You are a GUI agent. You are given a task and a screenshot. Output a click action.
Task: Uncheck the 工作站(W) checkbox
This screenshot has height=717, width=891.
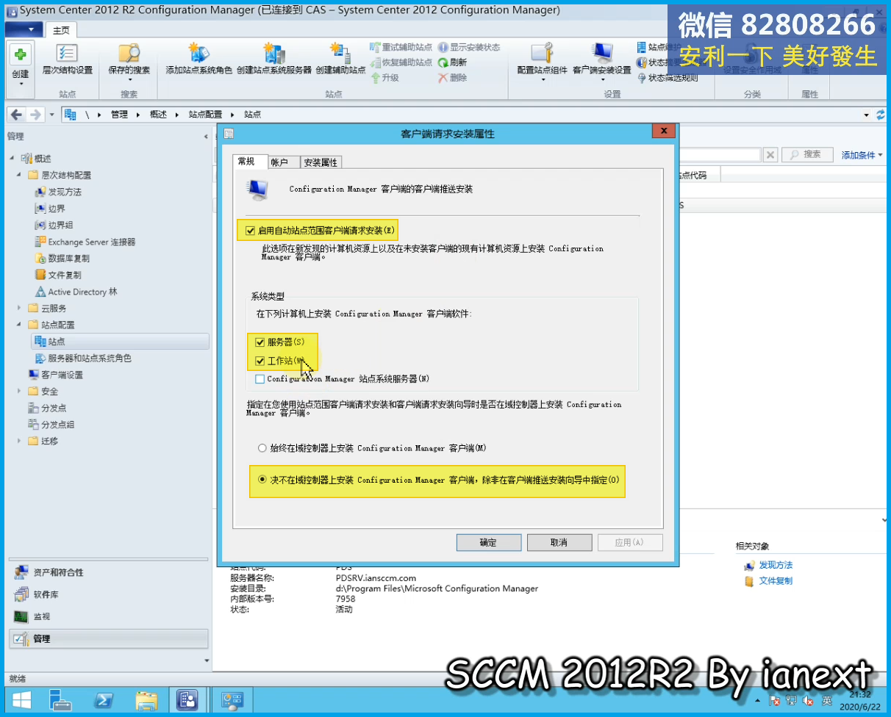pyautogui.click(x=260, y=361)
